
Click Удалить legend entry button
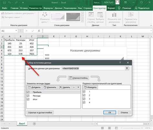pyautogui.click(x=65, y=88)
